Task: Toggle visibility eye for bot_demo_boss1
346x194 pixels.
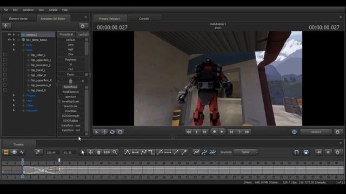Action: [x=9, y=40]
